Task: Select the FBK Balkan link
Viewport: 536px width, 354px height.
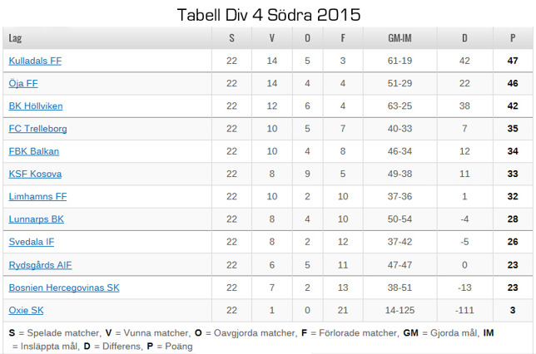Action: (x=34, y=151)
